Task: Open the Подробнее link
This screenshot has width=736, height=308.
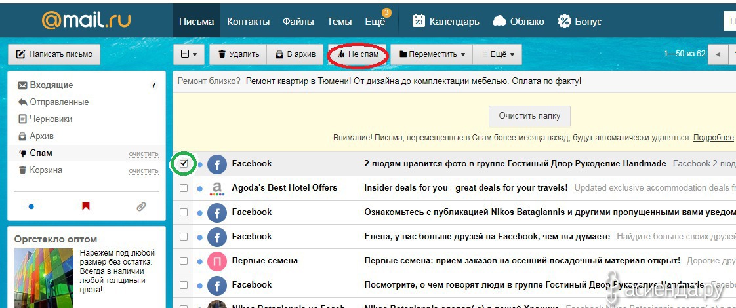Action: coord(714,138)
